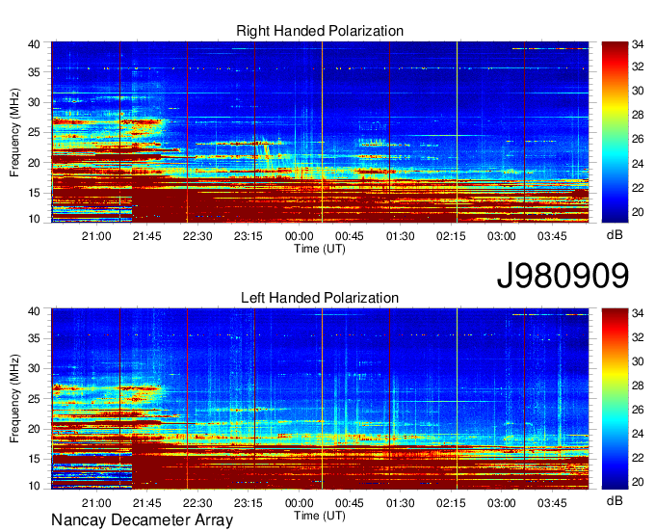The image size is (655, 532).
Task: Click the 03:00 time tick on Right Handed plot
Action: (501, 236)
